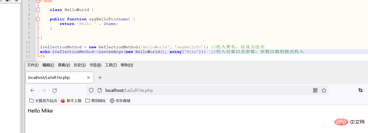Image resolution: width=368 pixels, height=133 pixels.
Task: Reload the current page
Action: [55, 91]
